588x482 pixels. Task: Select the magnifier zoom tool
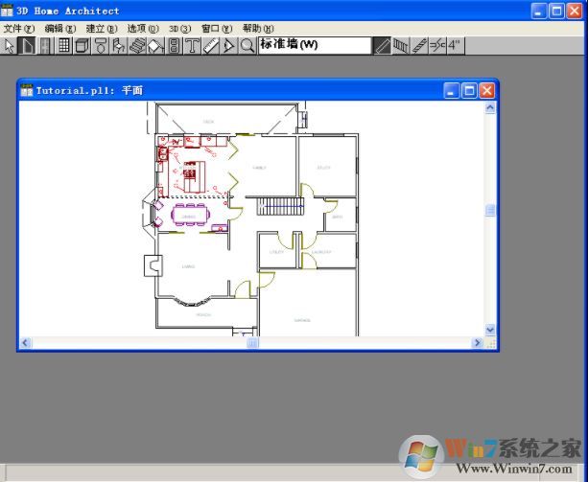[247, 46]
